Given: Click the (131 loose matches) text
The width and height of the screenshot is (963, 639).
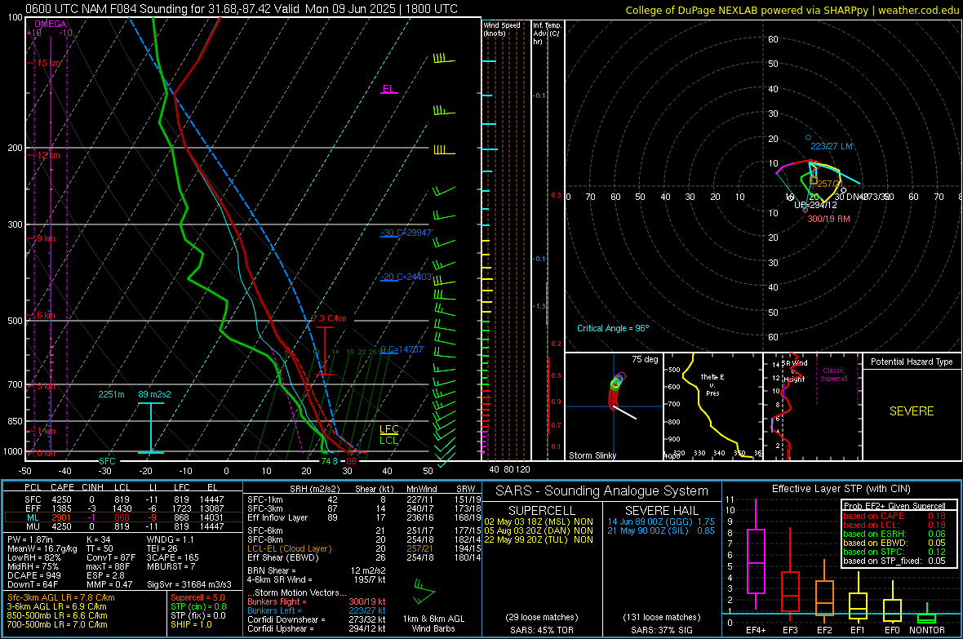Looking at the screenshot, I should point(661,617).
